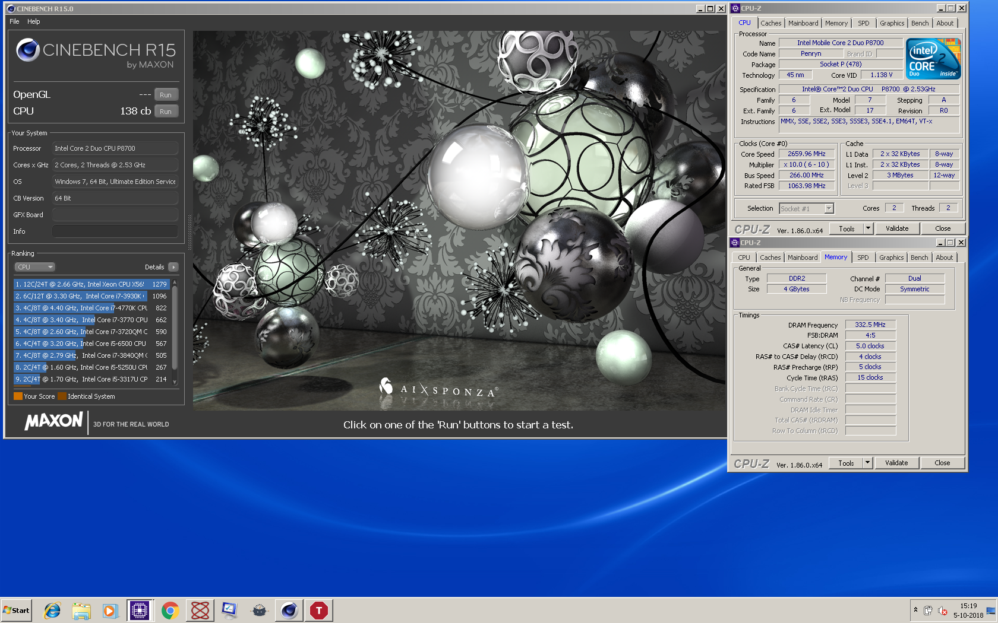Click the GFX Board field
The height and width of the screenshot is (623, 998).
click(x=115, y=215)
